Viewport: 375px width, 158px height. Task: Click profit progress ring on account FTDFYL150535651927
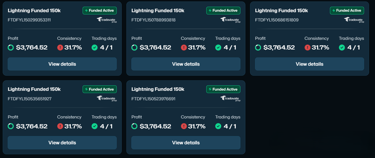(11, 126)
